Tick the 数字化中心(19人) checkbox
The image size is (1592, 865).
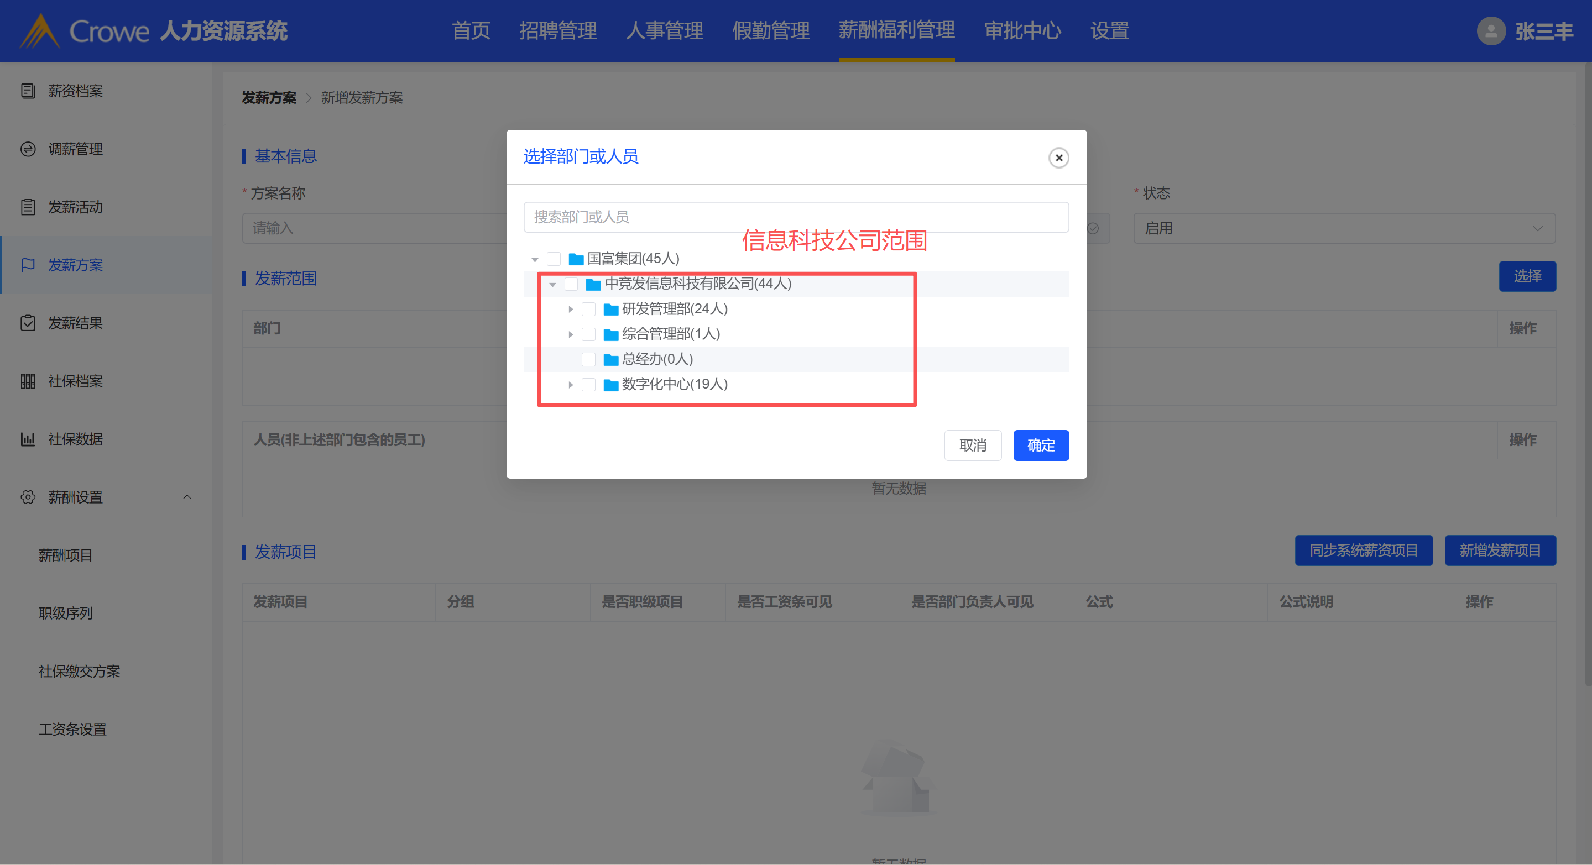[x=589, y=384]
